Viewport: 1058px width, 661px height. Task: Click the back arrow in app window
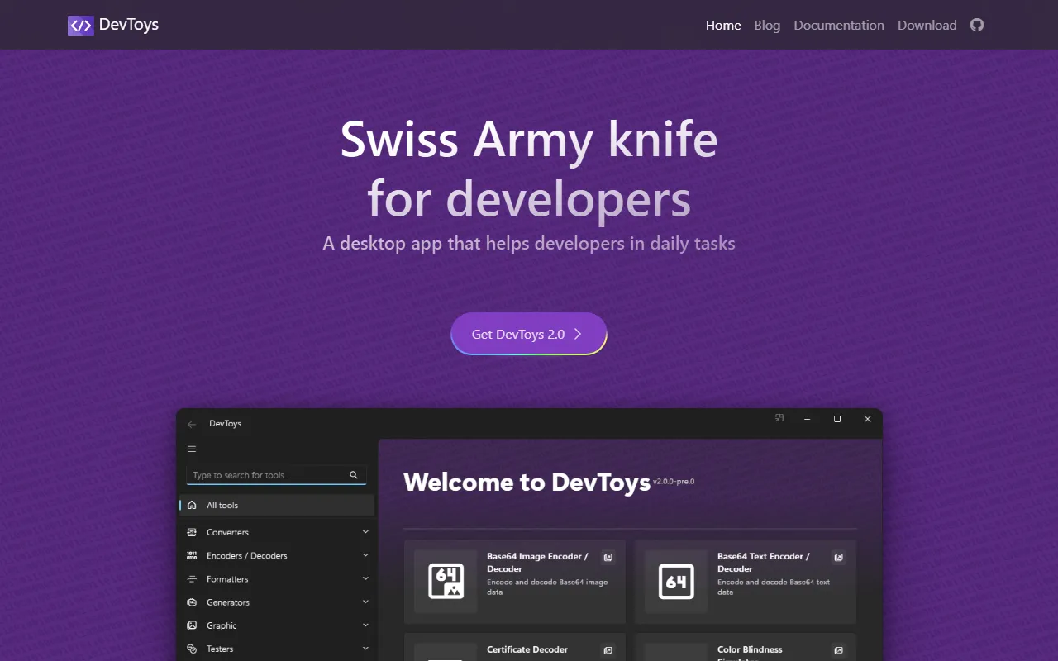(192, 424)
